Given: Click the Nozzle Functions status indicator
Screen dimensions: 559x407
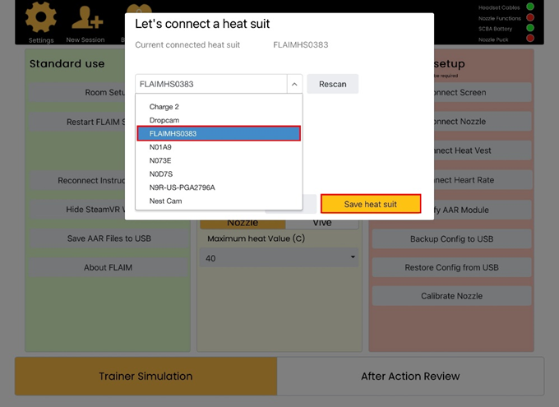Looking at the screenshot, I should tap(530, 17).
